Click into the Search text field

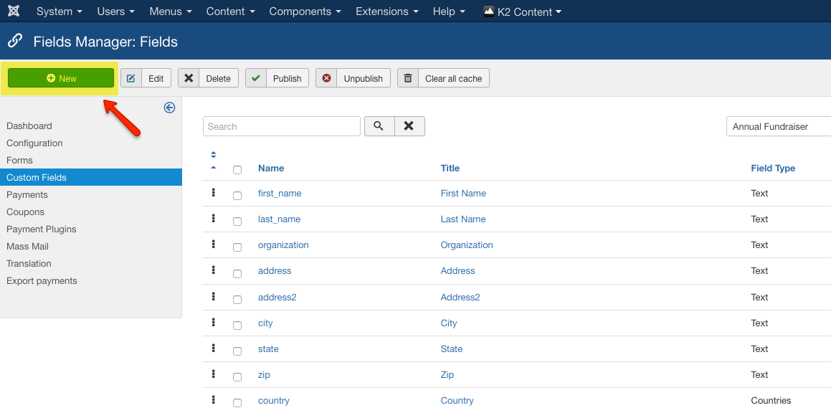click(x=282, y=126)
